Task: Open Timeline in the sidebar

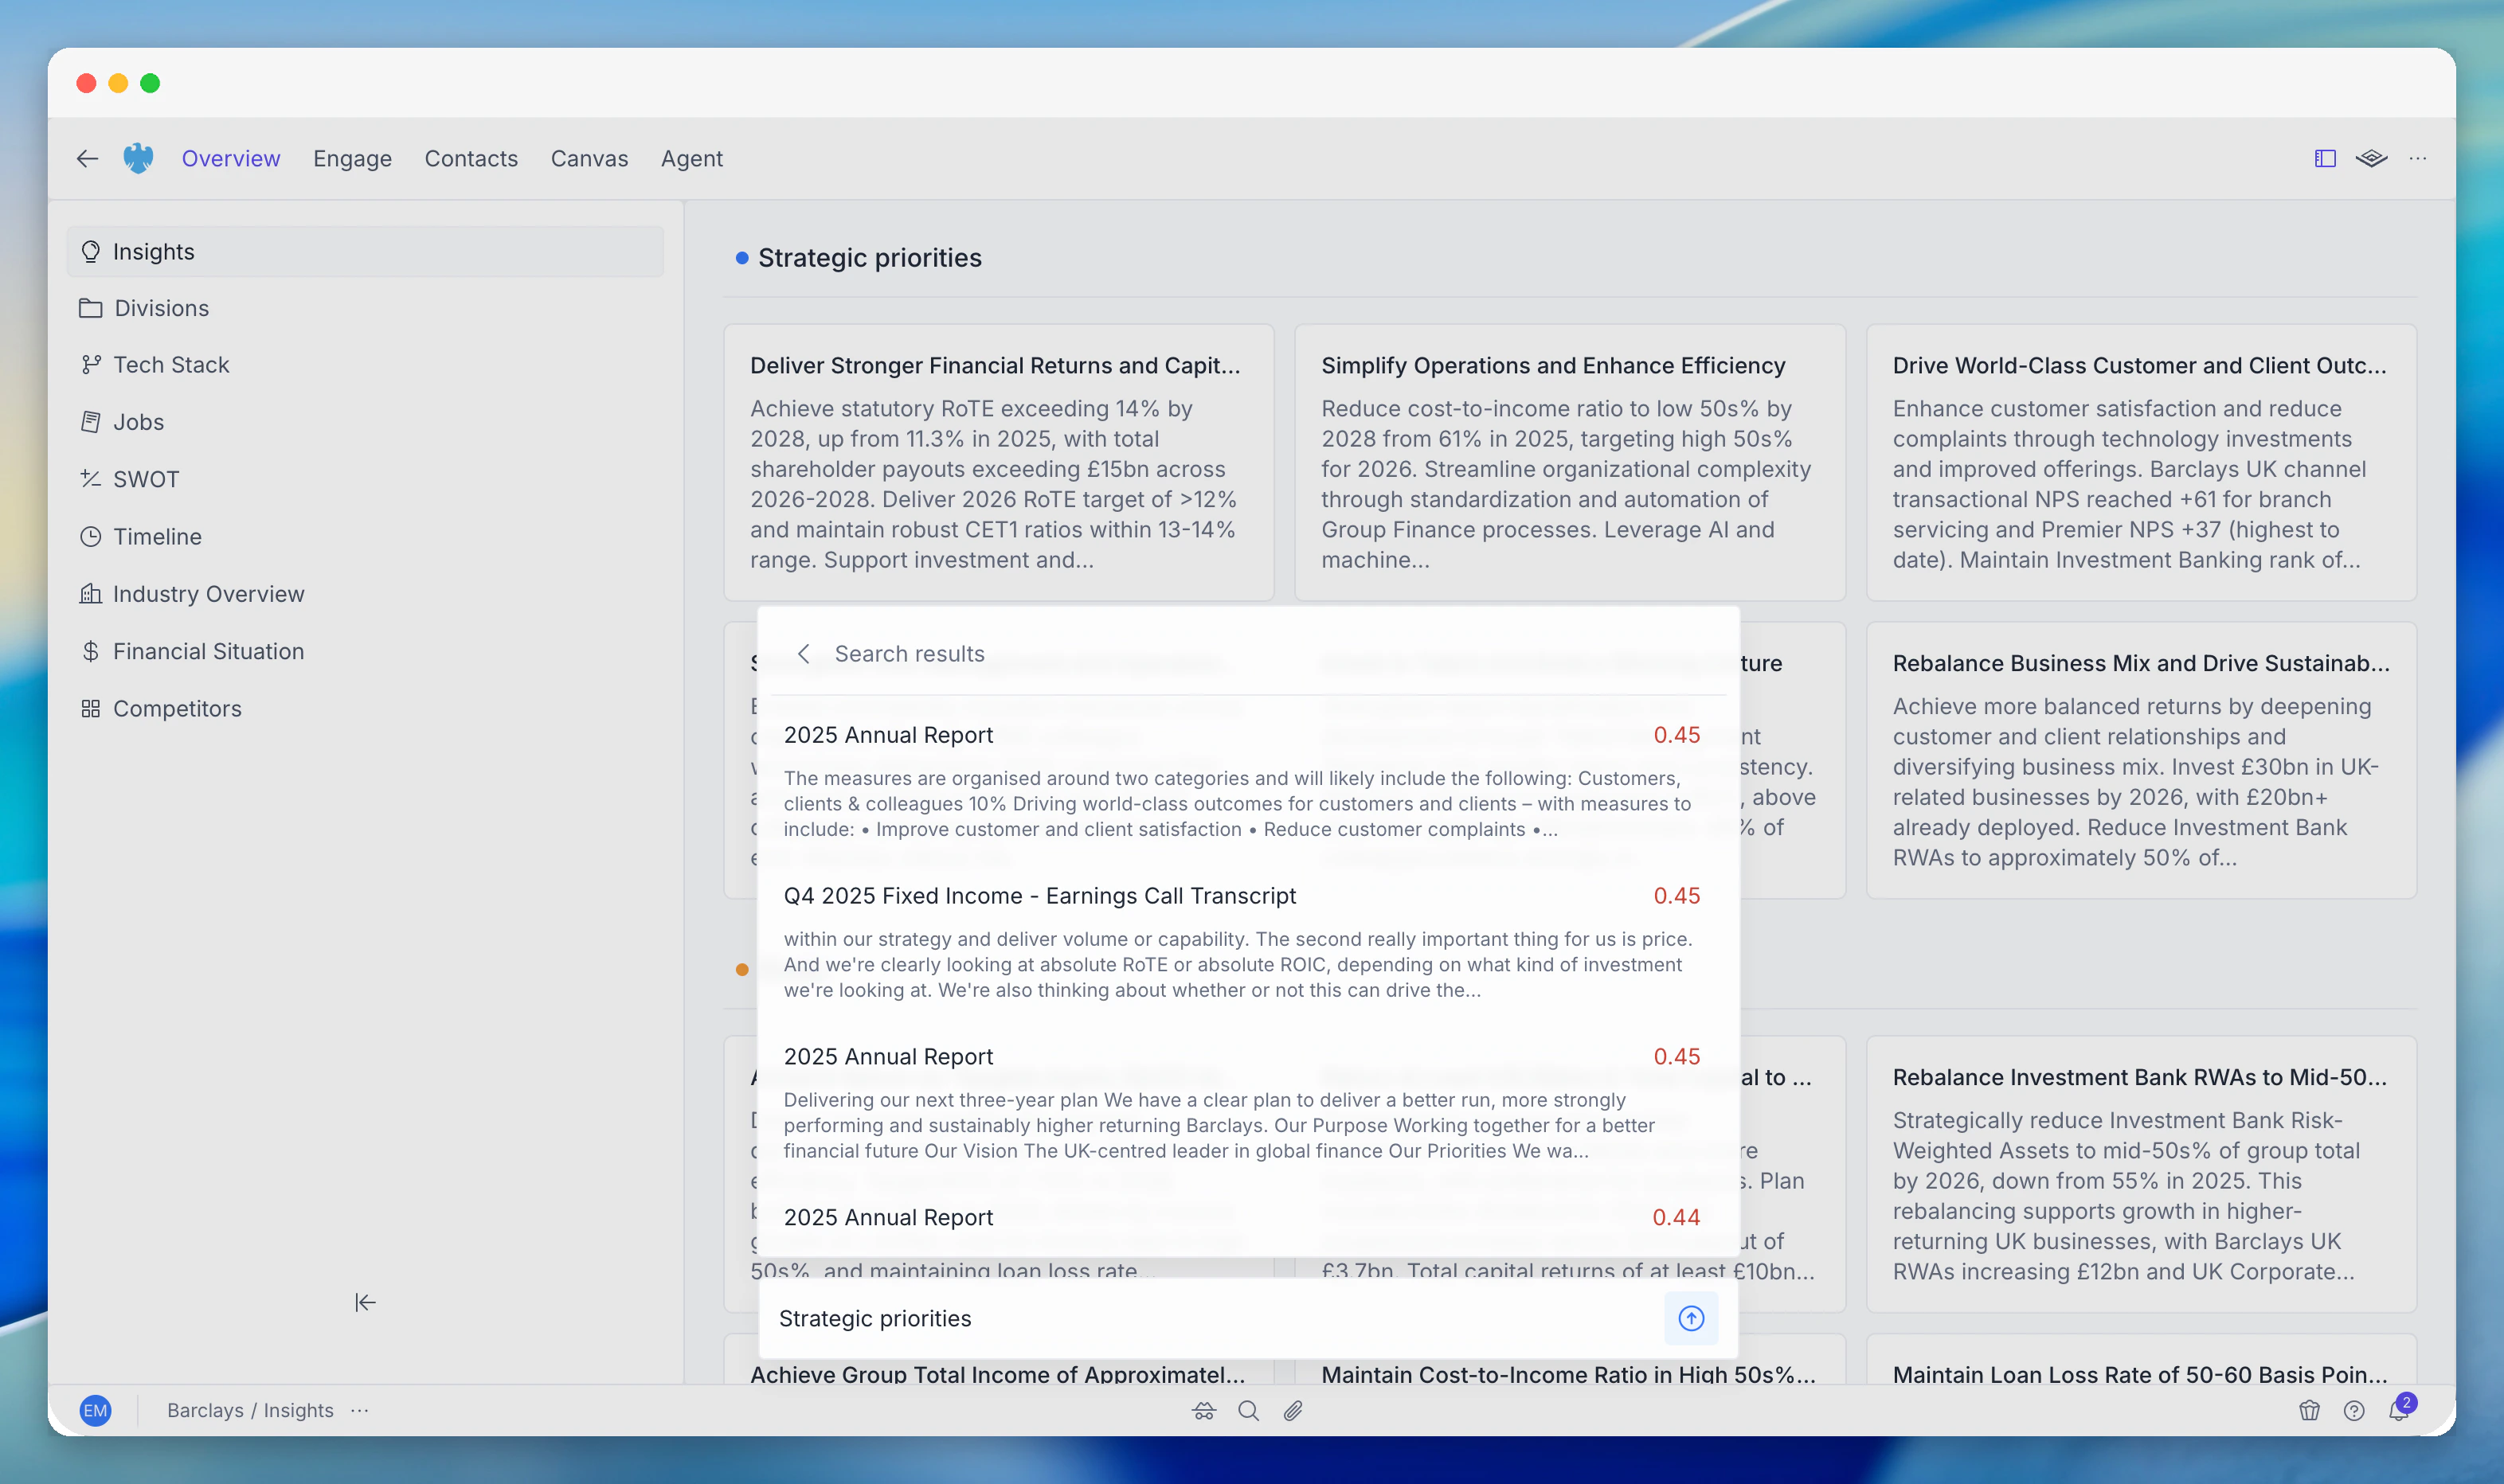Action: (x=365, y=536)
